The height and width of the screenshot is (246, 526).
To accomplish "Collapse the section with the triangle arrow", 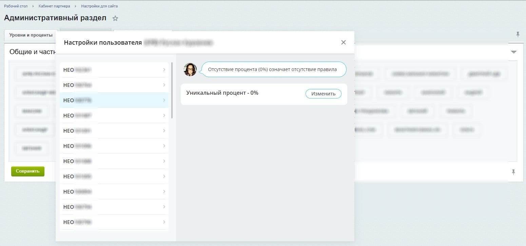I will coord(513,52).
